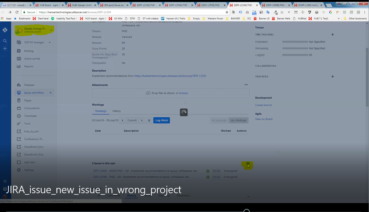This screenshot has height=212, width=369.
Task: Select the My Worklogs toggle
Action: coord(238,120)
